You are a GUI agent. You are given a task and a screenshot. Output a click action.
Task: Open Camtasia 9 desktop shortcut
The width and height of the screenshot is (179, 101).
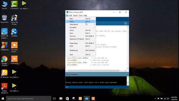tap(14, 5)
